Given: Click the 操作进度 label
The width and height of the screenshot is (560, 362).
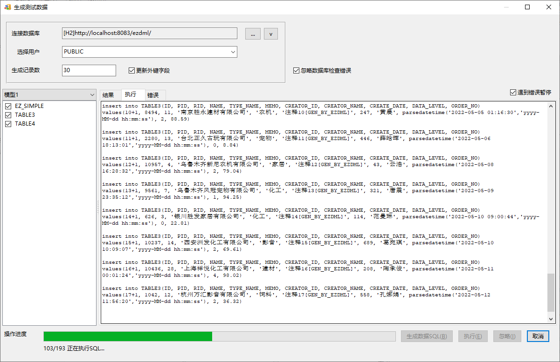Looking at the screenshot, I should (x=15, y=334).
